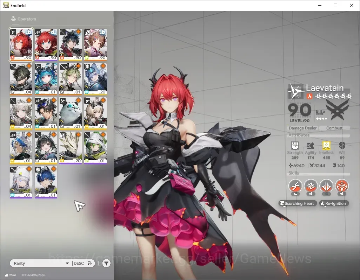Select the panda with teal goggles card
Screen dimensions: 360x280
click(x=71, y=113)
